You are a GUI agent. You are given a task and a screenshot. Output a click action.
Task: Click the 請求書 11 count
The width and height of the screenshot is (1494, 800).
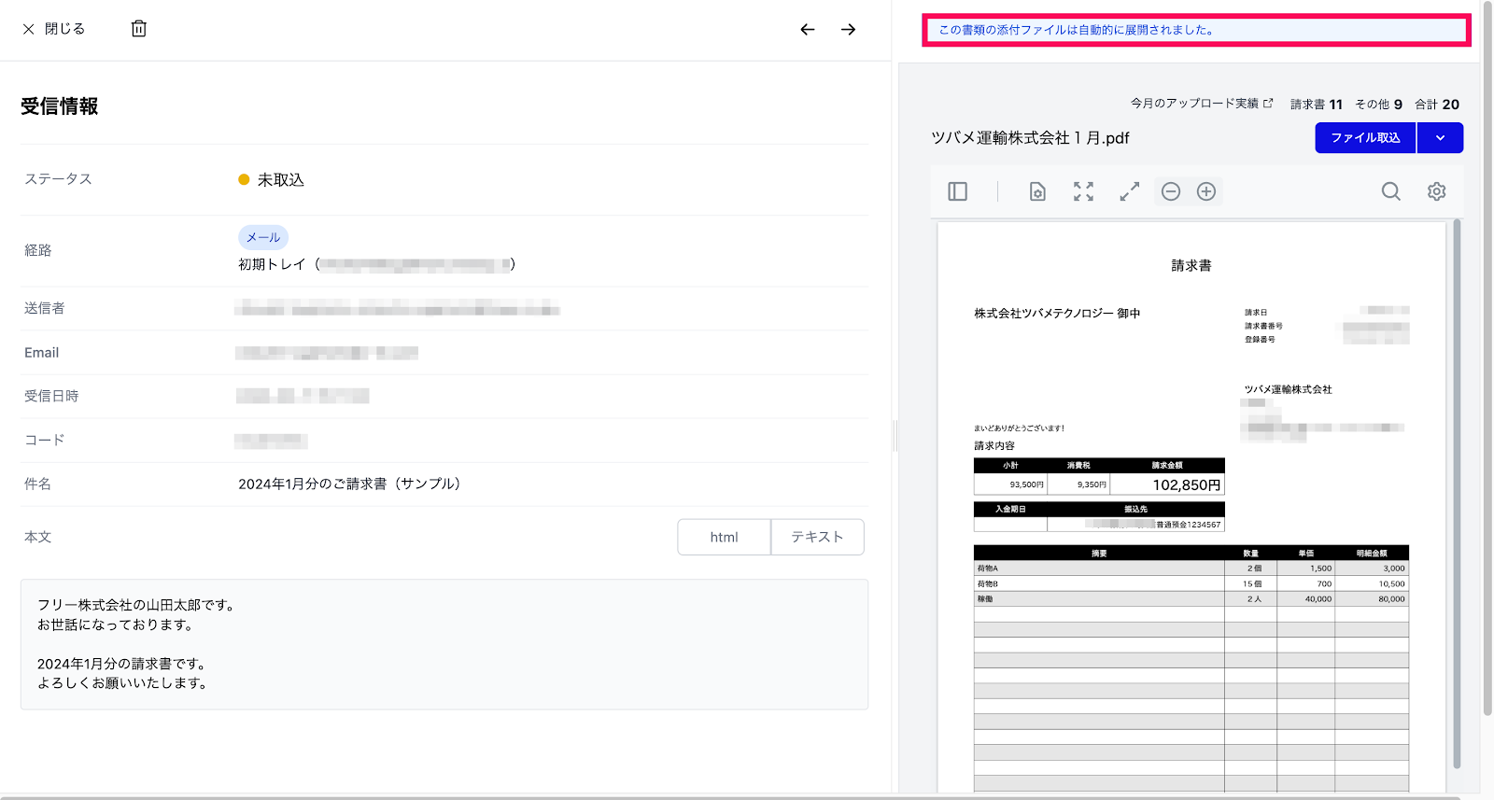coord(1317,105)
